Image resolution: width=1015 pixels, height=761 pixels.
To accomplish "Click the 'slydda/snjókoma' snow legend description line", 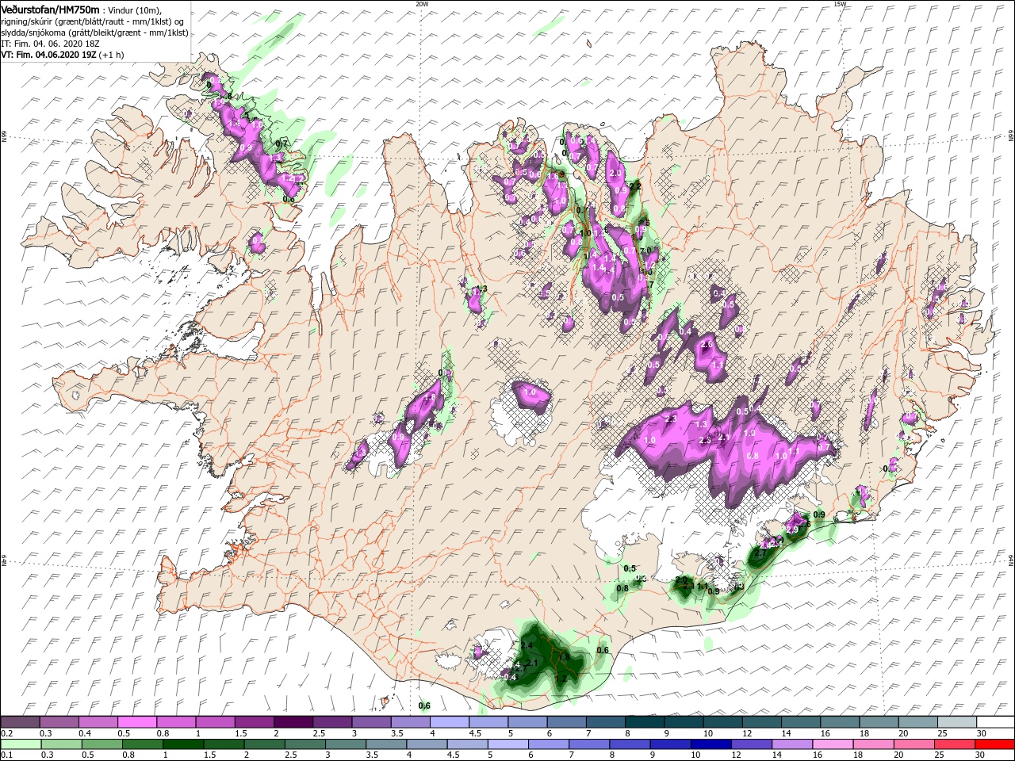I will point(94,33).
